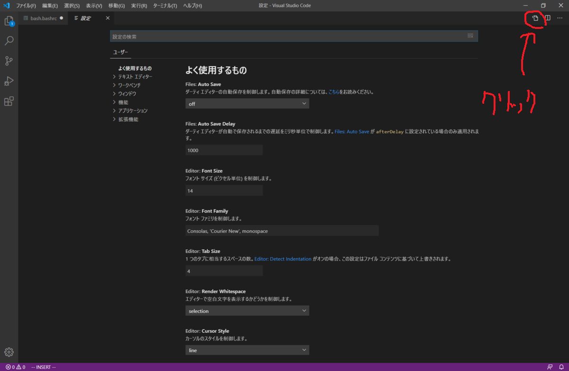The width and height of the screenshot is (569, 371).
Task: Open the Search view in activity bar
Action: (9, 41)
